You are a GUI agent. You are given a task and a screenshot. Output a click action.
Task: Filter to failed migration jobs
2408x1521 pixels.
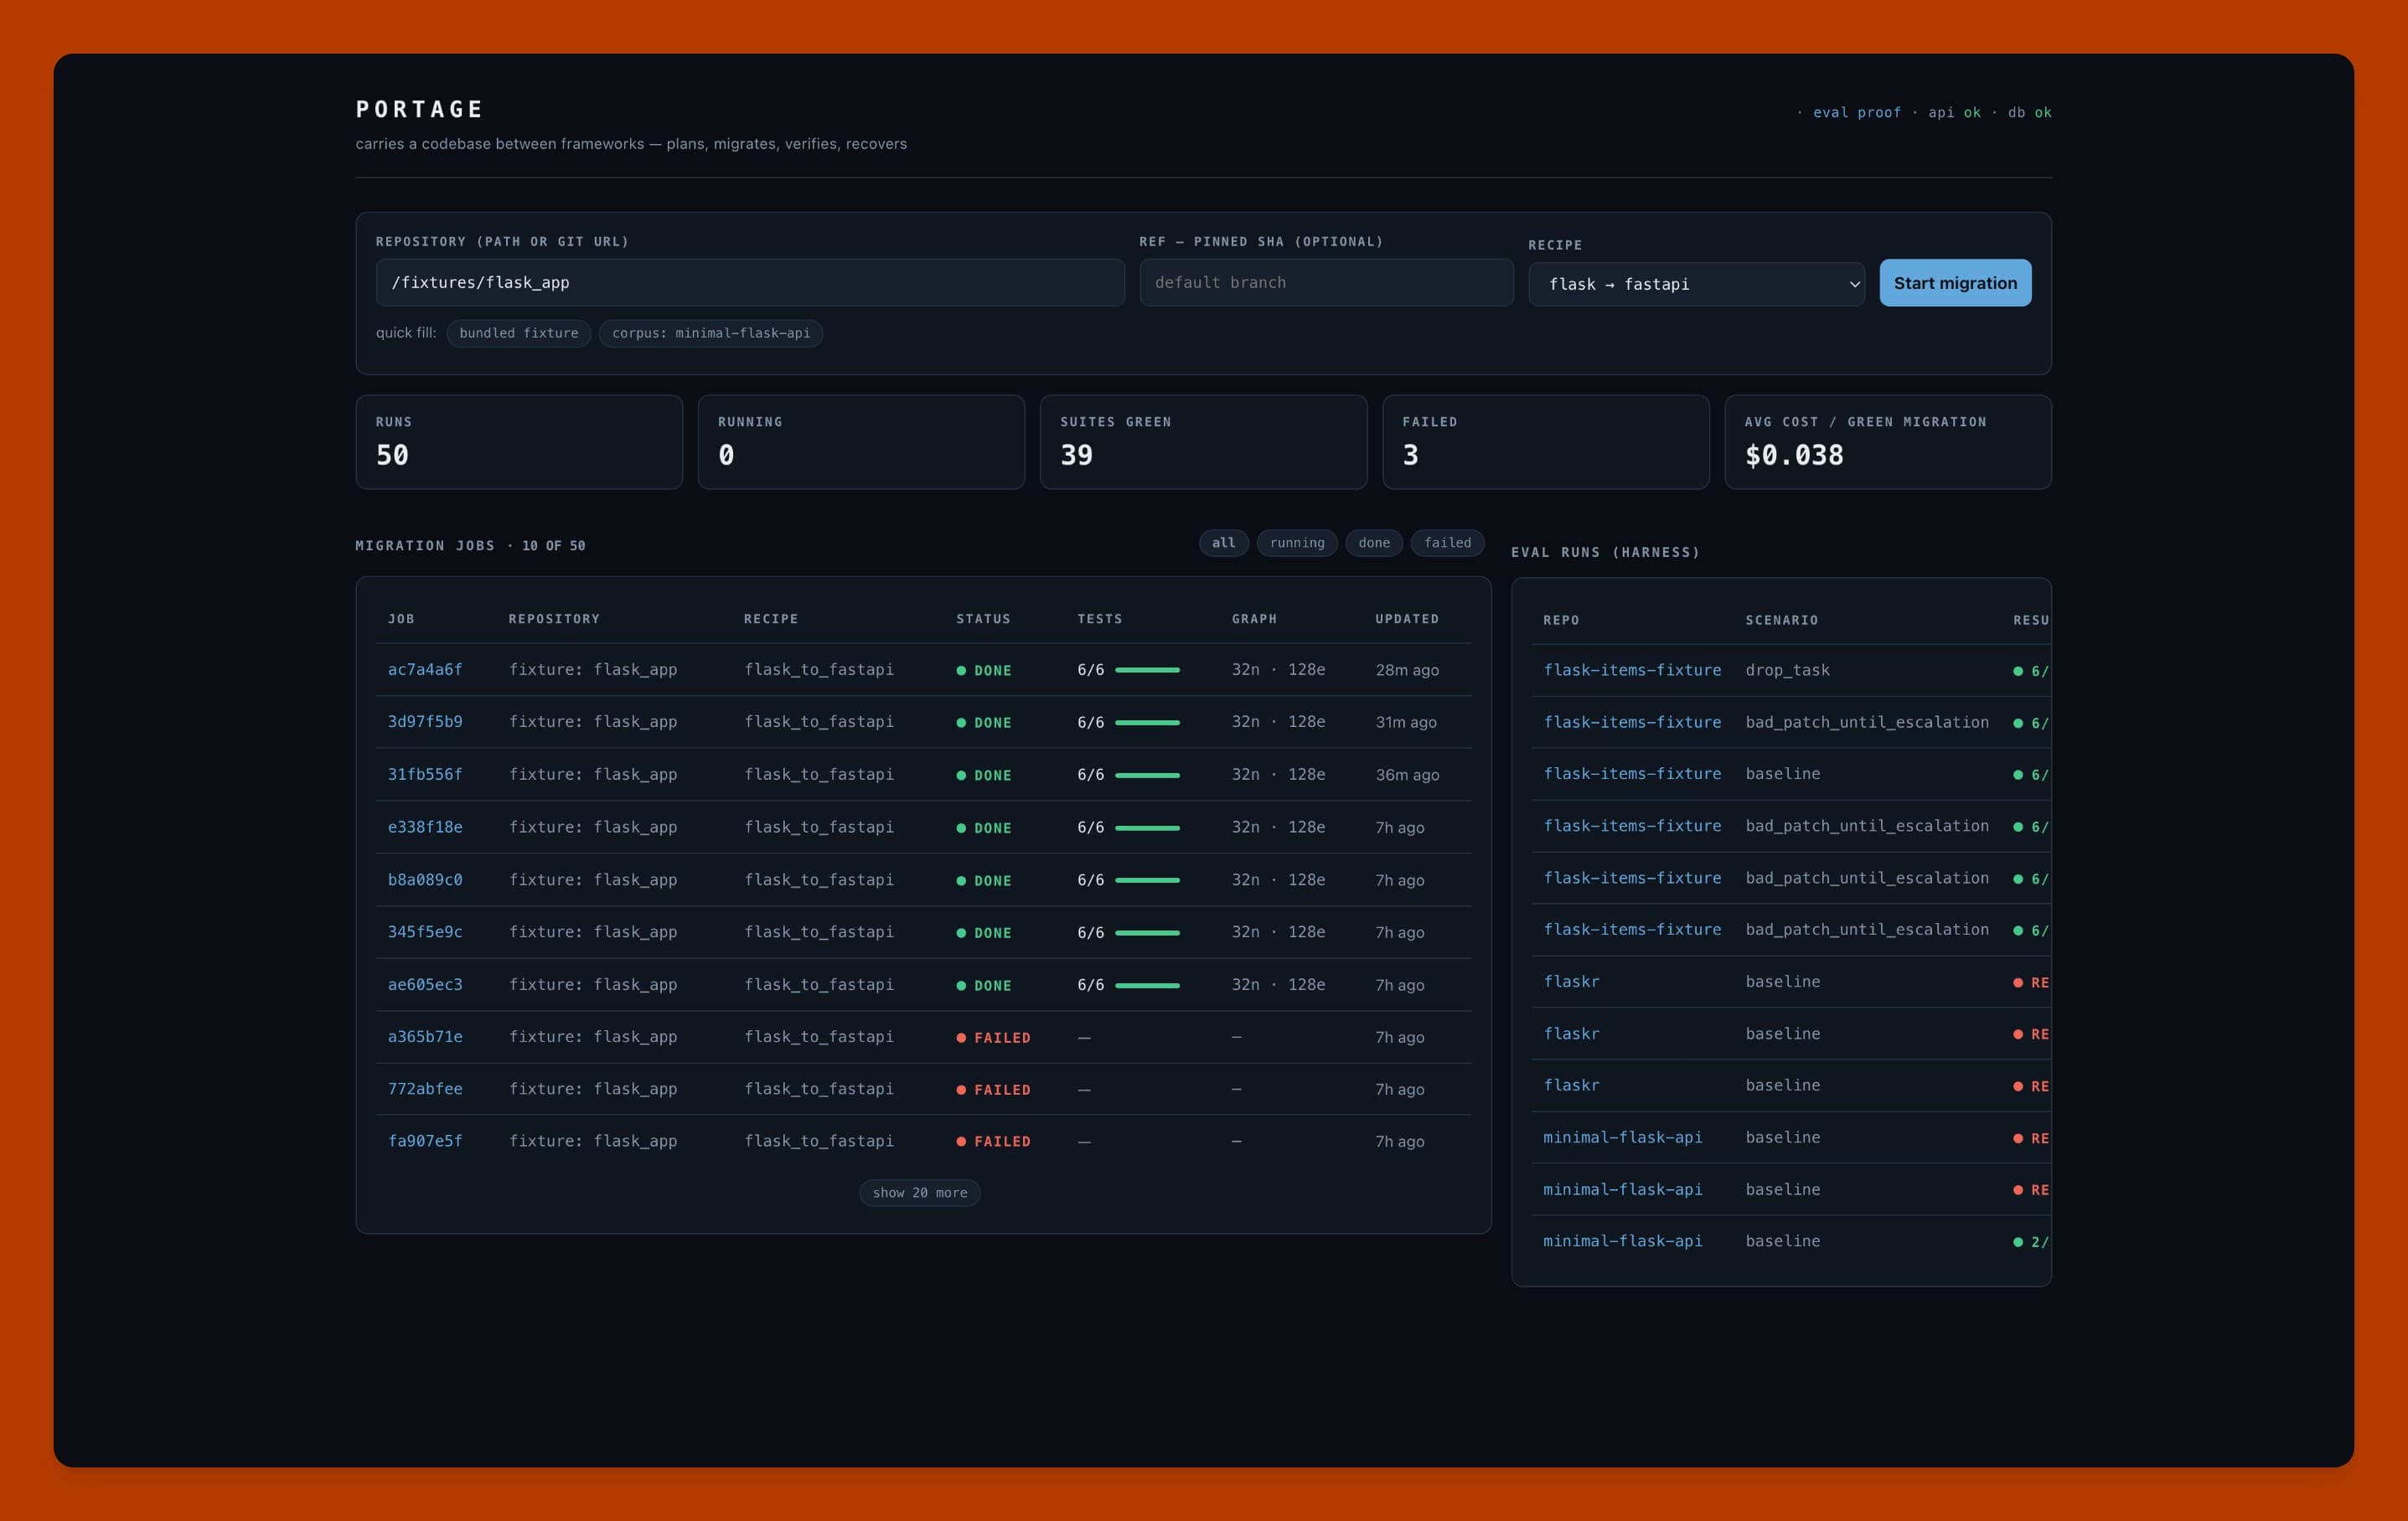pyautogui.click(x=1447, y=543)
